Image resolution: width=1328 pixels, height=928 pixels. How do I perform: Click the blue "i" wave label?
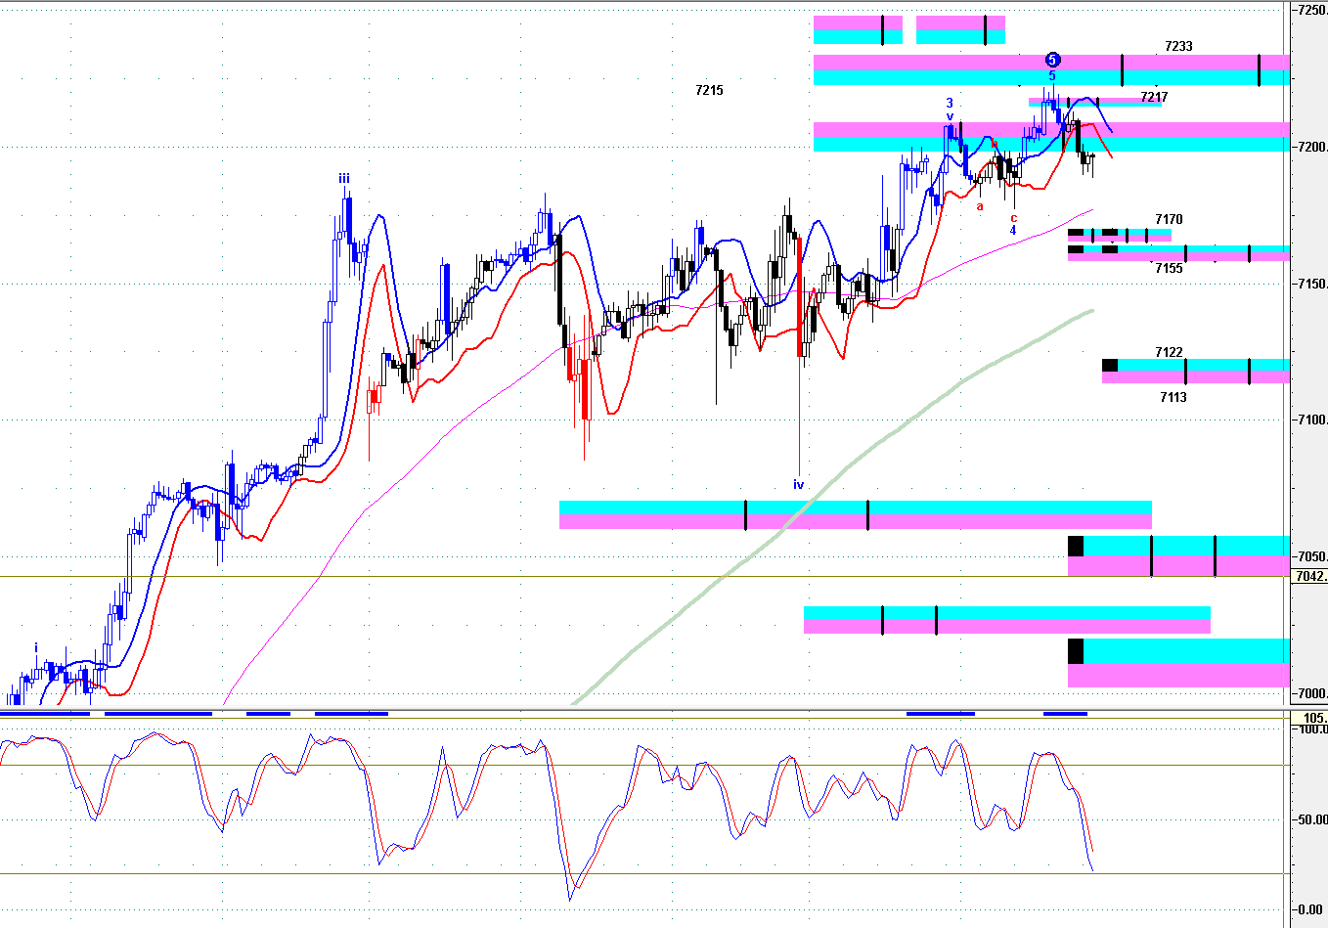pos(36,647)
